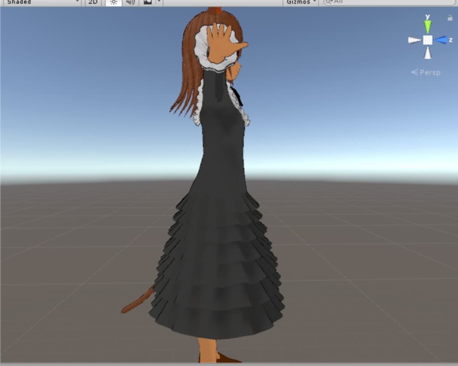The height and width of the screenshot is (366, 458).
Task: Click the scene gizmo rotation lock icon
Action: (x=450, y=18)
